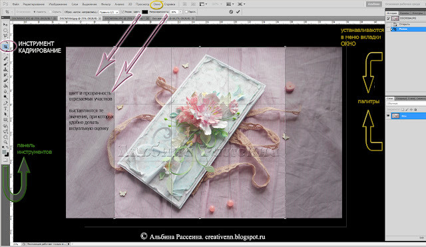426x247 pixels.
Task: Lock image pixels brush icon
Action: (407, 109)
